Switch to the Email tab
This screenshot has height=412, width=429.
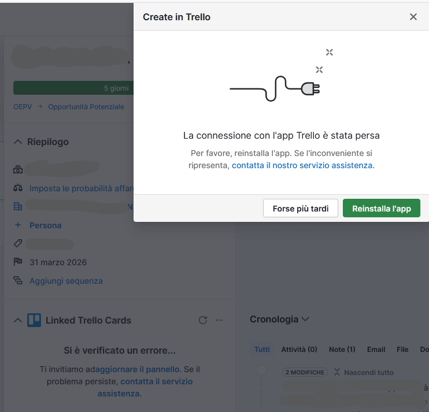pos(376,350)
